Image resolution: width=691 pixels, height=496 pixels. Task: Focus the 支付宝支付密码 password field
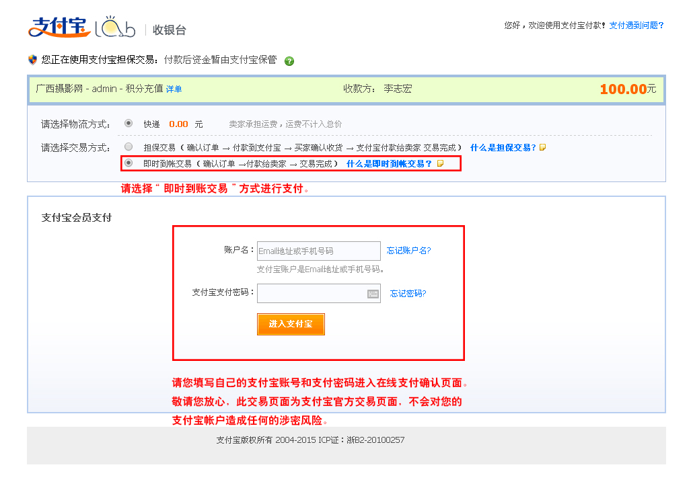(319, 294)
